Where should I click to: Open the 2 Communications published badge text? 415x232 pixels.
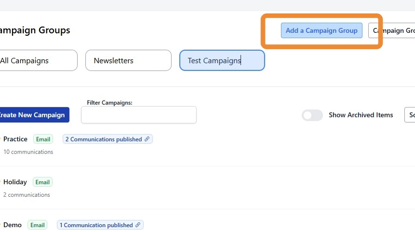[x=103, y=139]
